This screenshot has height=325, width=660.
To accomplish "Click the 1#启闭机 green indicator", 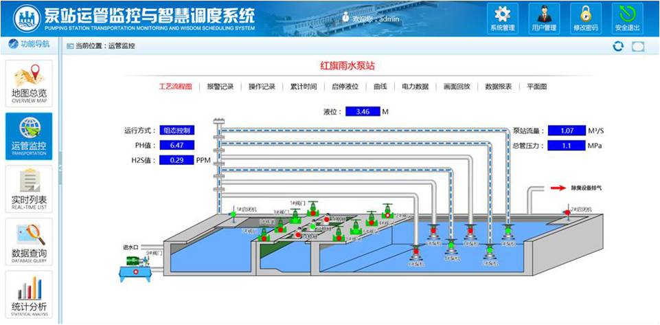I will tap(233, 214).
